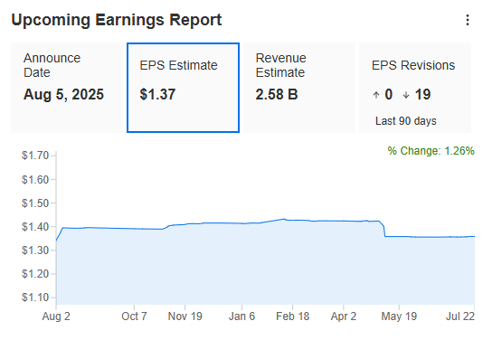Click the Aug 5, 2025 date

pos(63,94)
